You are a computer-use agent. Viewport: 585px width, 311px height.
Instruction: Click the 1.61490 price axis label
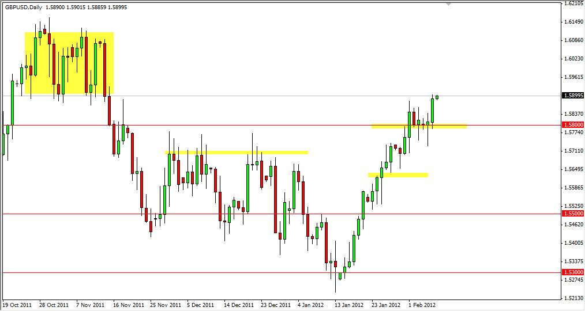(x=573, y=22)
